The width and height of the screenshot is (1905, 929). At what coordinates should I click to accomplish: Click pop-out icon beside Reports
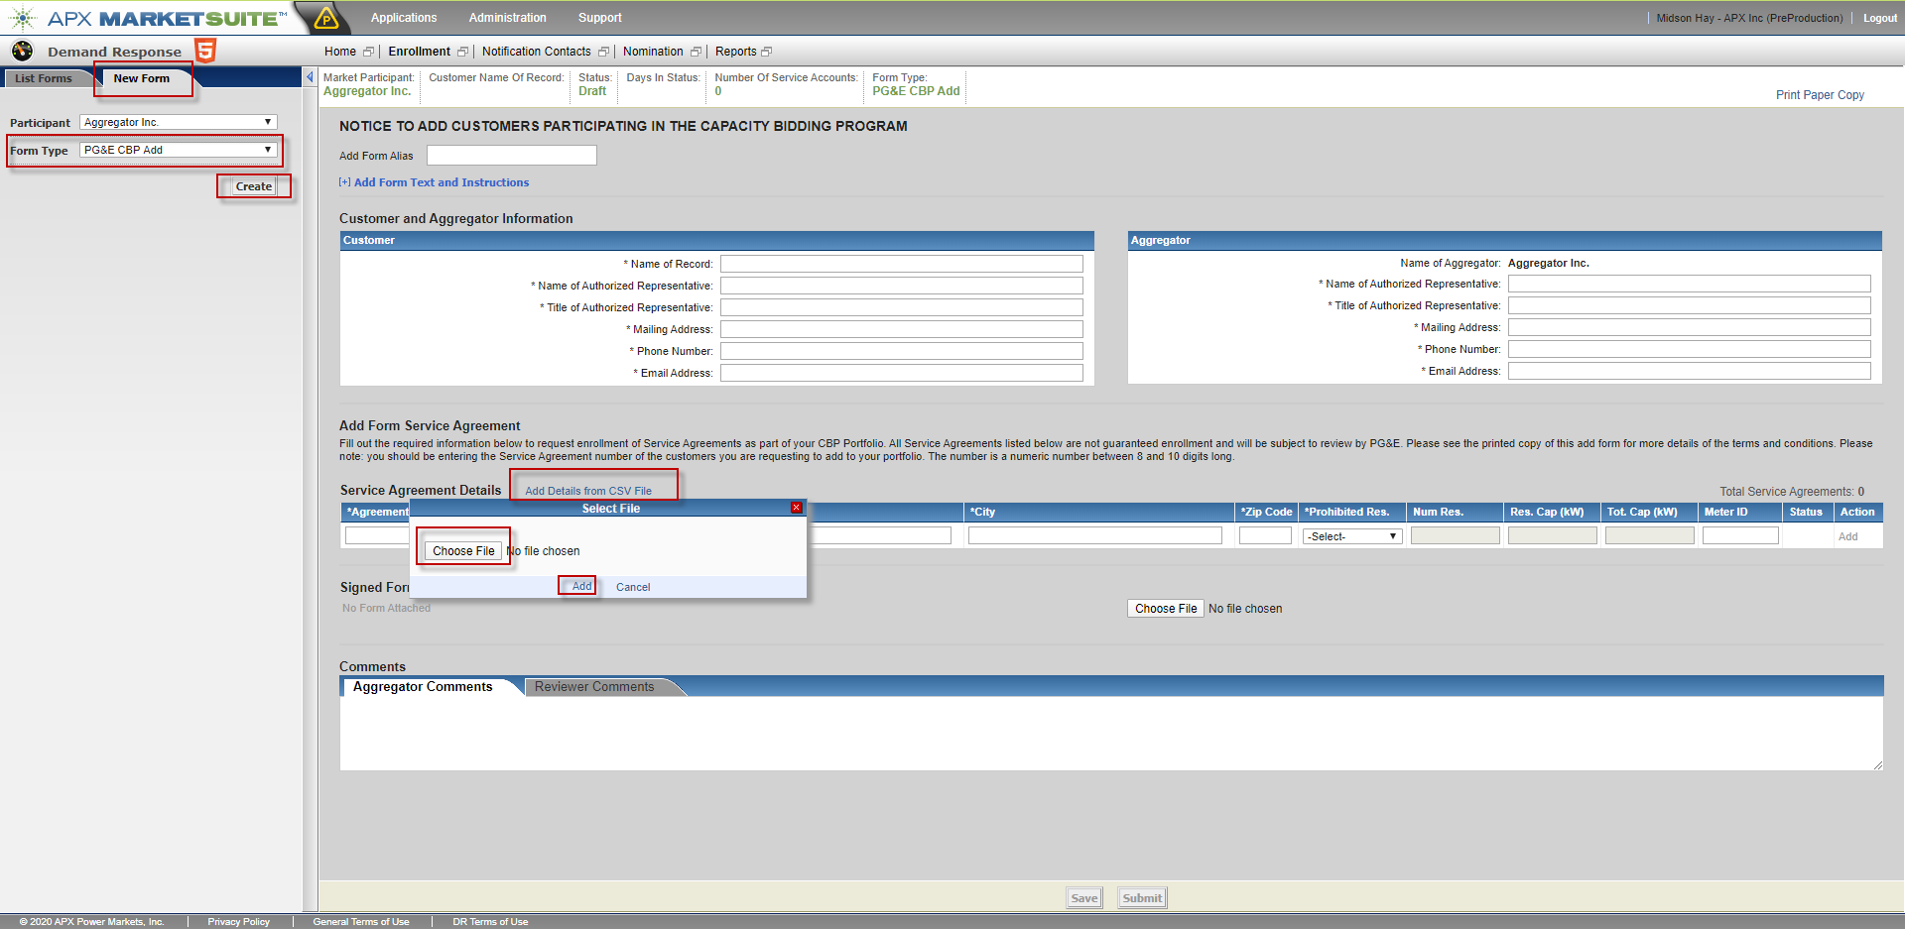coord(766,52)
